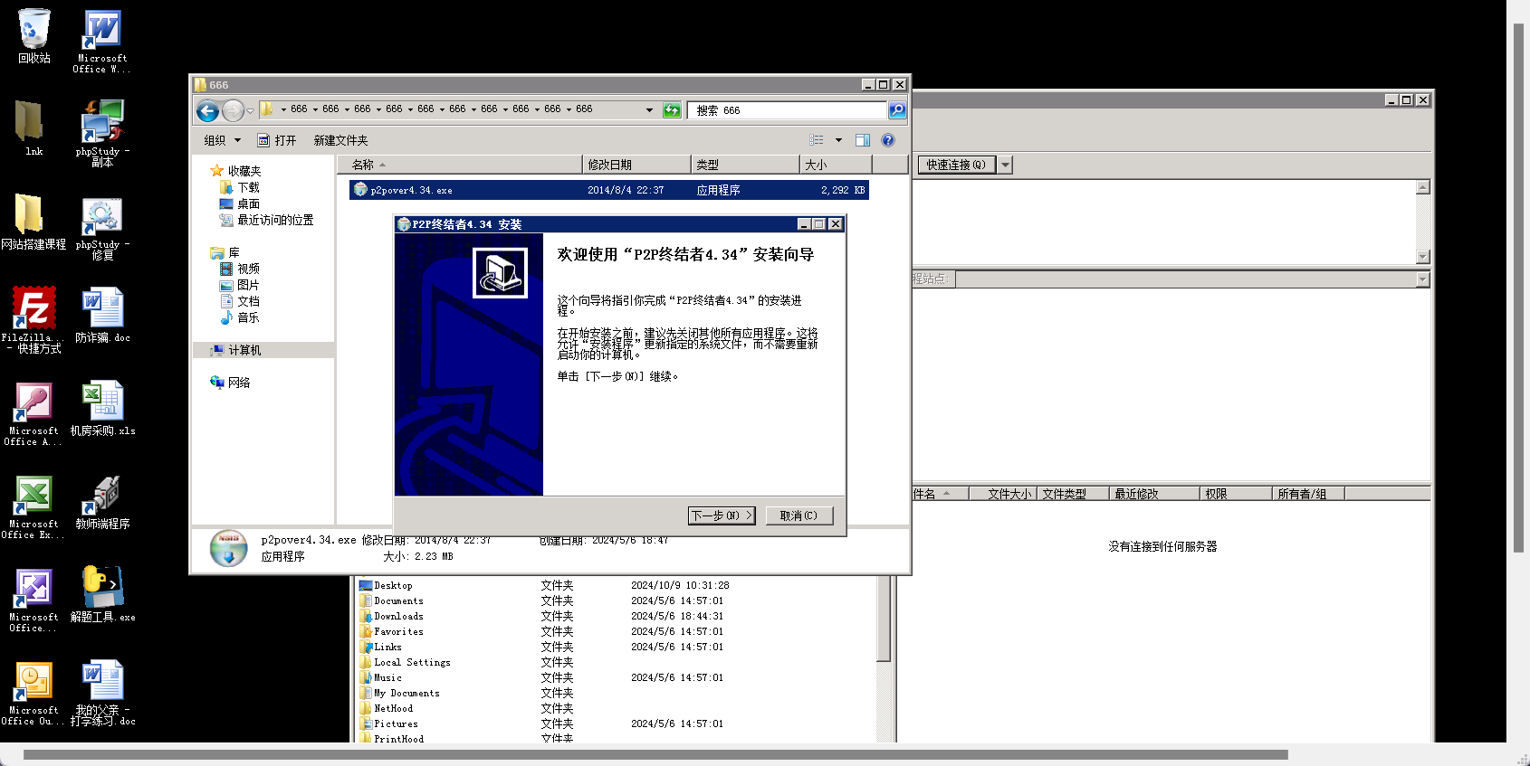Open 解题工具.exe on desktop
Image resolution: width=1530 pixels, height=766 pixels.
click(x=101, y=594)
